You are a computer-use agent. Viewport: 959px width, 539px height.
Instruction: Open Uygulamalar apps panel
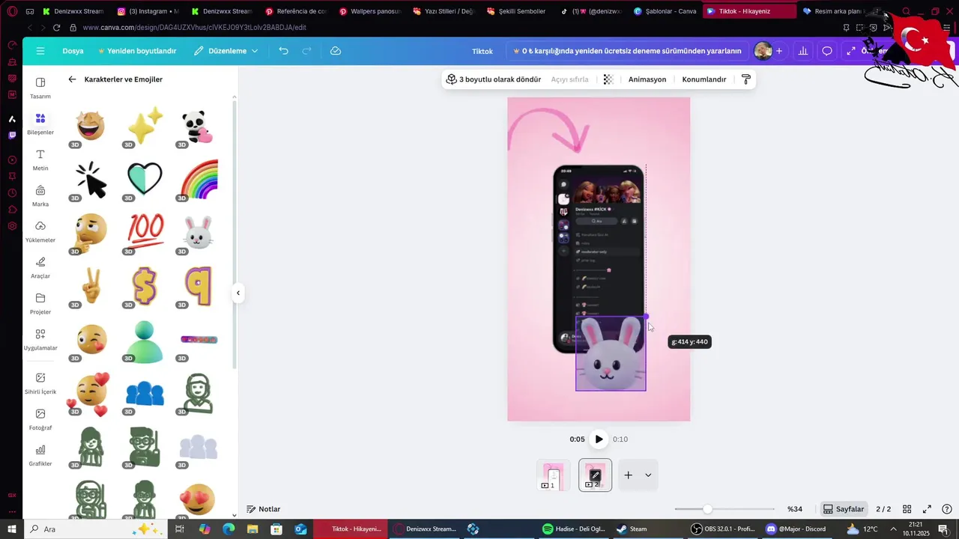point(40,339)
